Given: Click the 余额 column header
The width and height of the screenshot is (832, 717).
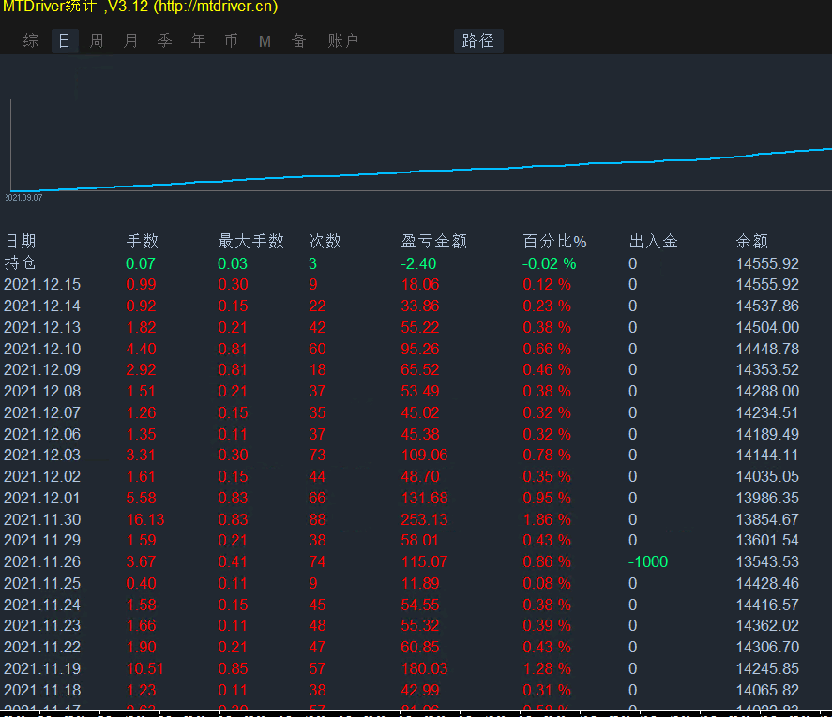Looking at the screenshot, I should point(752,241).
